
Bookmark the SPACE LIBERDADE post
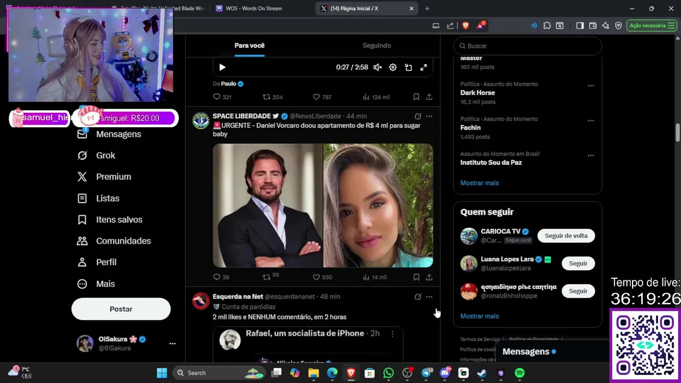click(416, 277)
